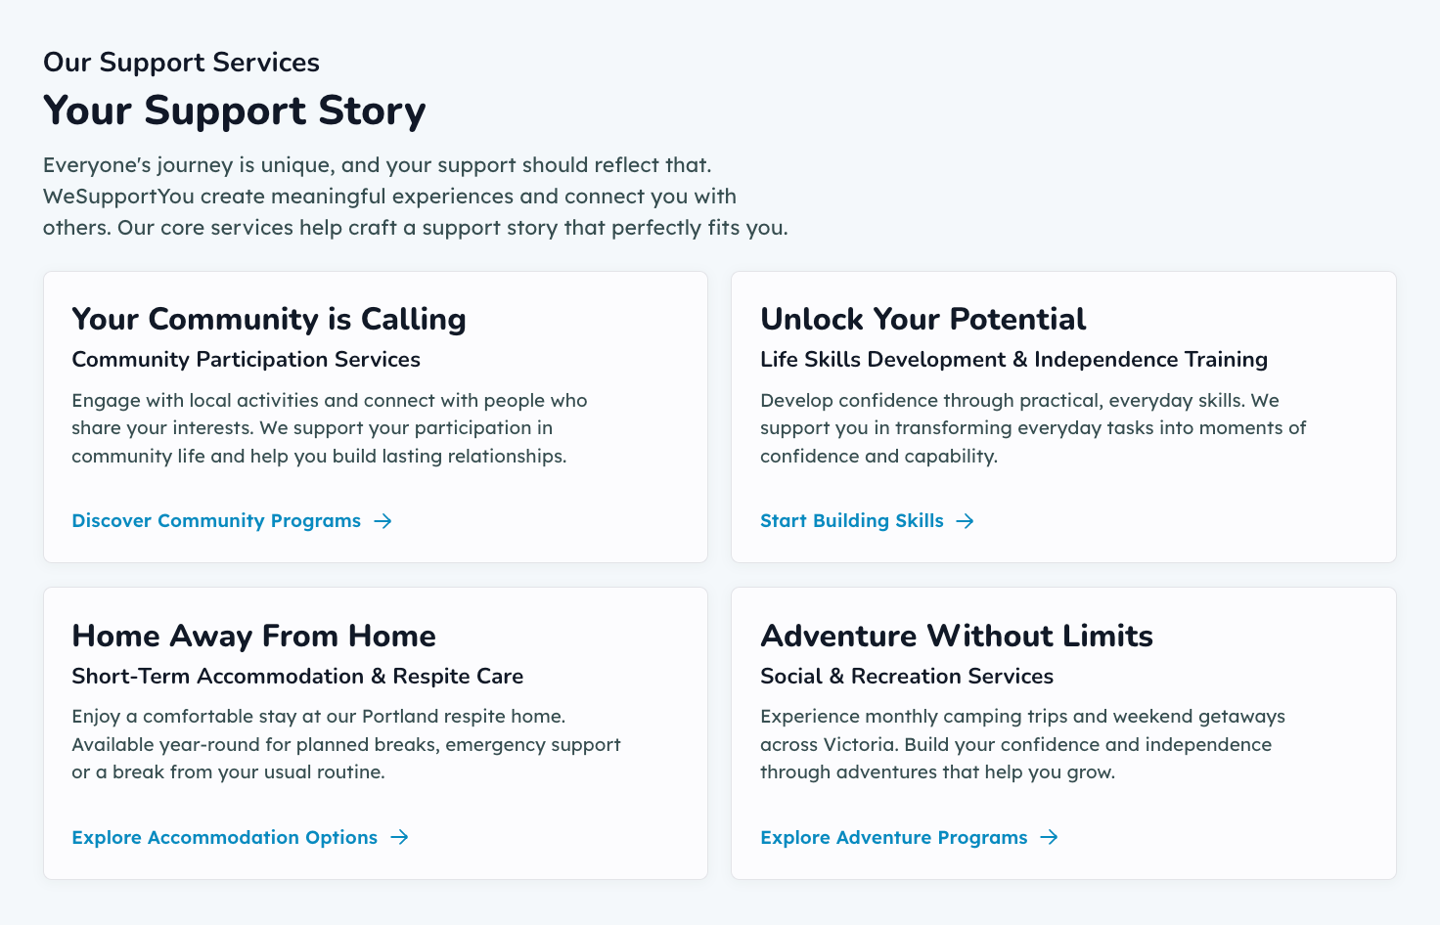The image size is (1440, 925).
Task: Click arrow icon beside Discover Community Programs
Action: [x=383, y=521]
